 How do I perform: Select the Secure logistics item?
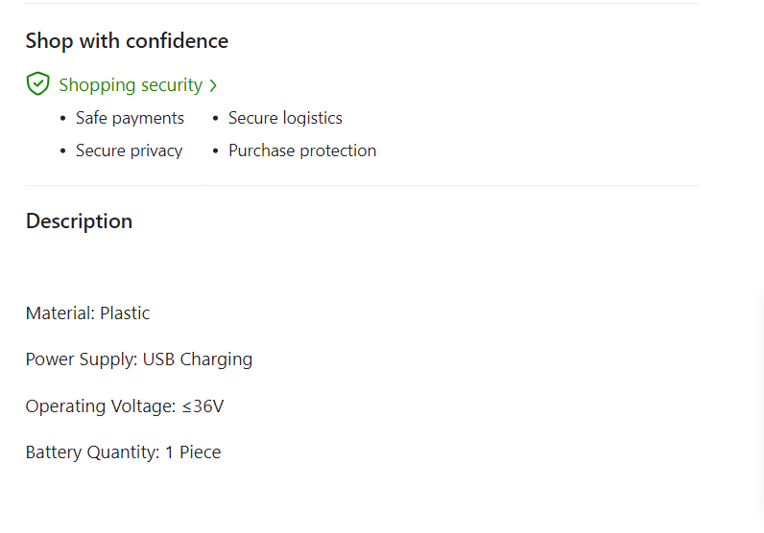click(285, 118)
